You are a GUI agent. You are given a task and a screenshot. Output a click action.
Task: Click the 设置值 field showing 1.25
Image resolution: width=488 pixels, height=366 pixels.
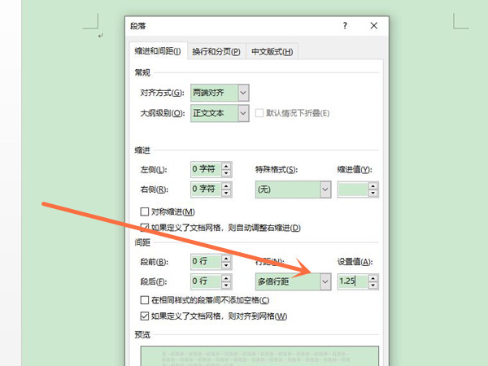(x=352, y=281)
